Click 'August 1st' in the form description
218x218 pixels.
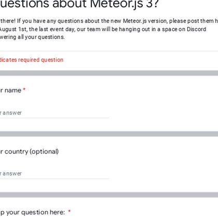(13, 29)
